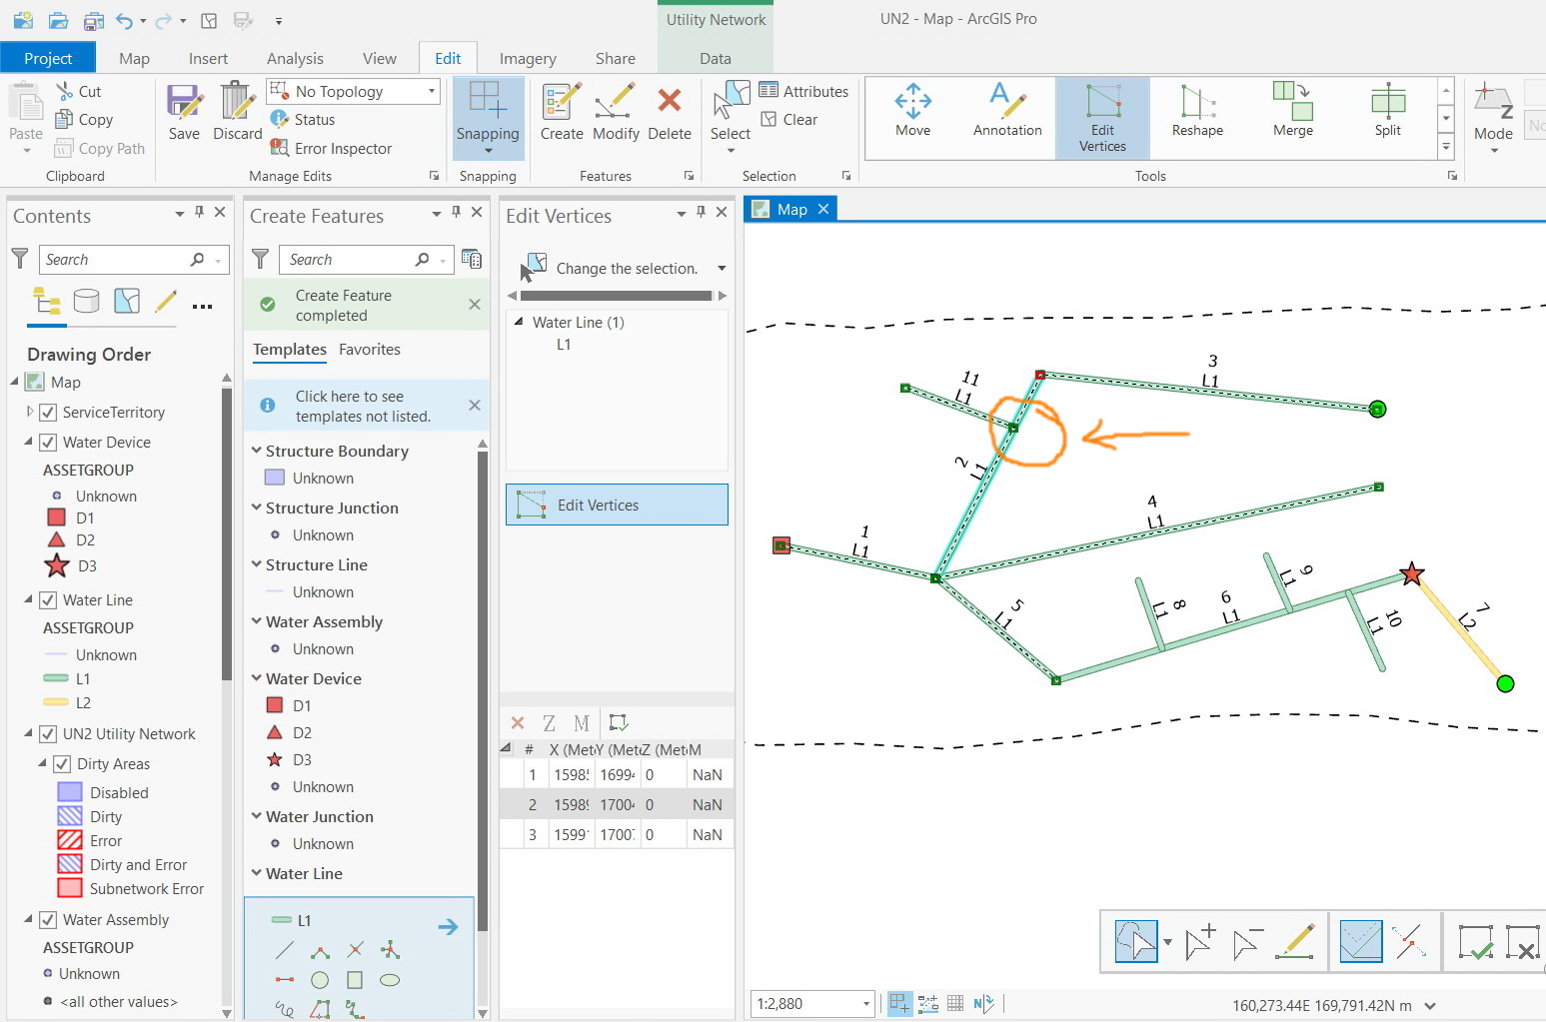Select the Reshape tool
The width and height of the screenshot is (1546, 1022).
point(1197,111)
